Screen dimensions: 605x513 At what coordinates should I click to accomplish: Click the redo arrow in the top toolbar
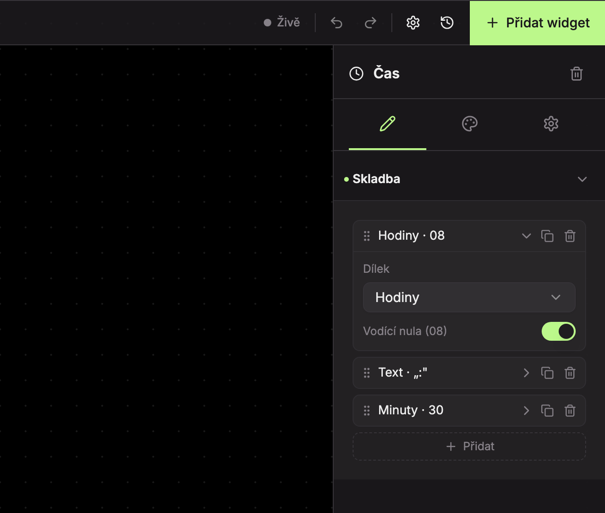371,23
